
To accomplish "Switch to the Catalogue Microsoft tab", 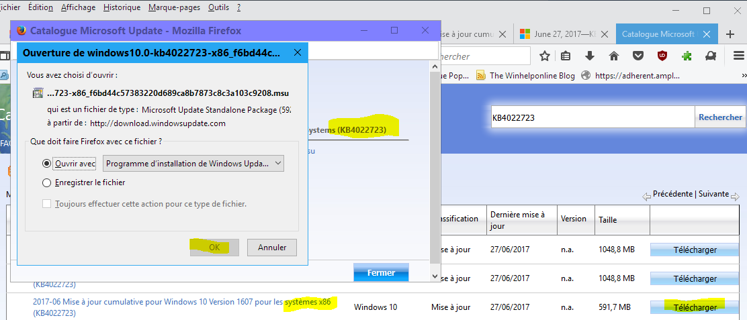I will 666,34.
